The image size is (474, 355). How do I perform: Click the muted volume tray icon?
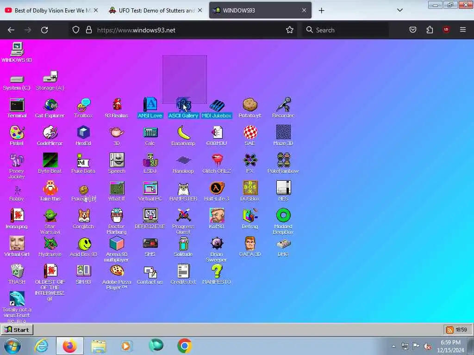point(427,346)
